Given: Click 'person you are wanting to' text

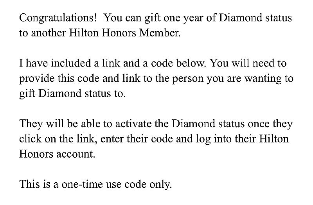Looking at the screenshot, I should point(232,79).
